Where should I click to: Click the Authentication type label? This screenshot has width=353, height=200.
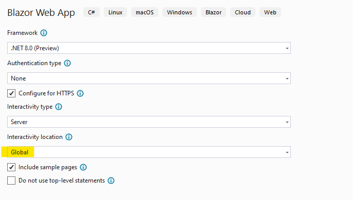pos(34,63)
